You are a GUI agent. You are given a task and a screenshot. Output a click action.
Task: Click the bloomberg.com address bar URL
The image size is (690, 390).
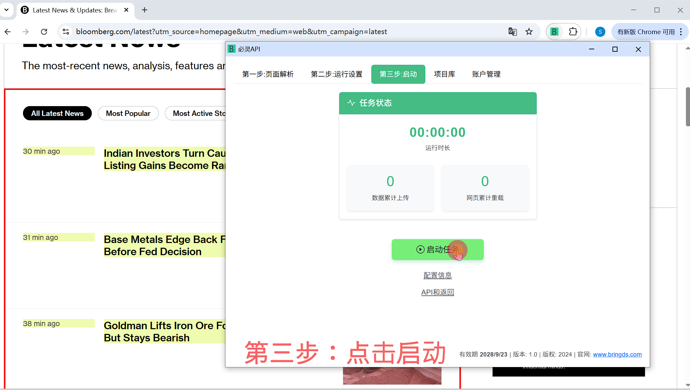231,32
